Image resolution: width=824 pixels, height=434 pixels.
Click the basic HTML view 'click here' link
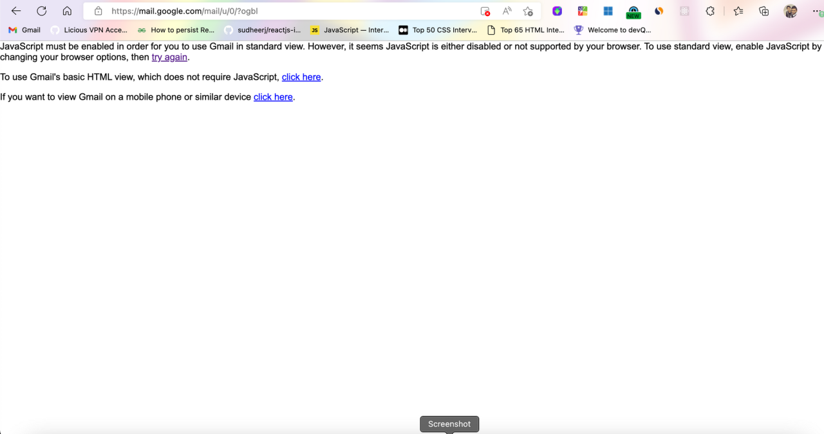tap(301, 77)
